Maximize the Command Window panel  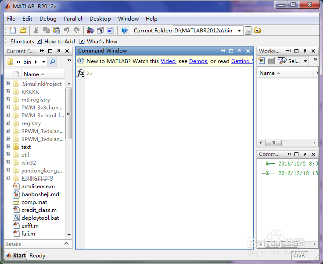click(231, 51)
